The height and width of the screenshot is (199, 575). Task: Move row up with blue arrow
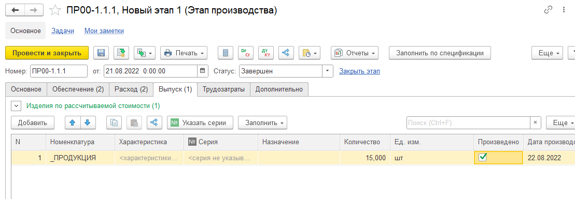[73, 123]
